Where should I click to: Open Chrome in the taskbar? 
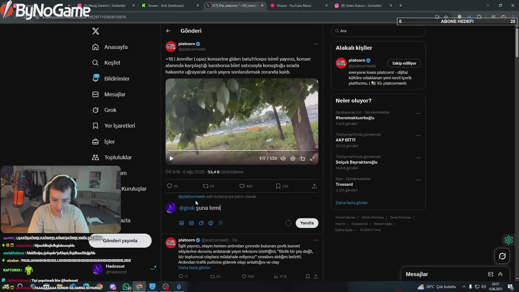coord(139,287)
